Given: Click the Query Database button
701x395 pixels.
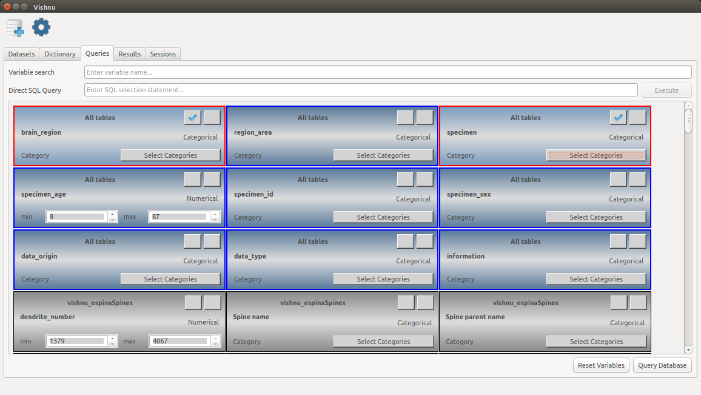Looking at the screenshot, I should coord(662,365).
